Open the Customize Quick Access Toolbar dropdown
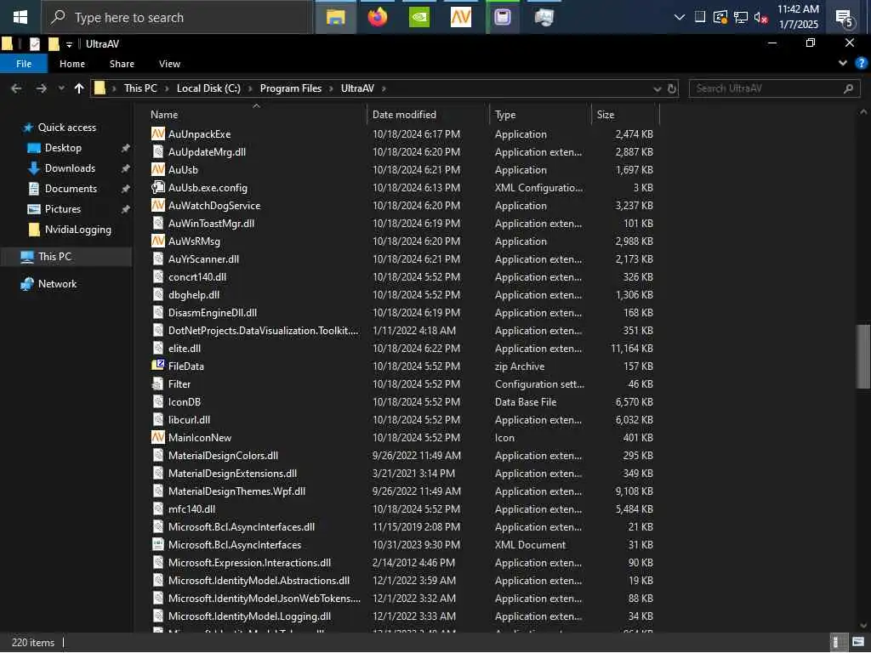871x653 pixels. [69, 44]
